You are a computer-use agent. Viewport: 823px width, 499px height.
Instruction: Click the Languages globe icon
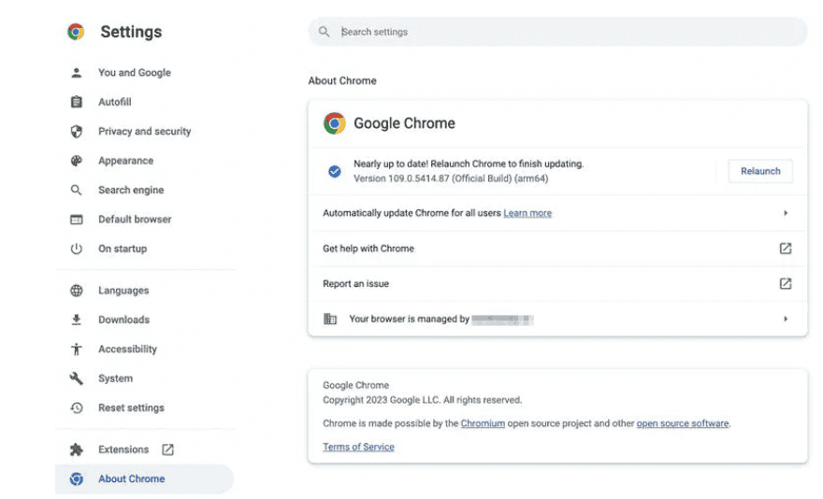pyautogui.click(x=77, y=291)
